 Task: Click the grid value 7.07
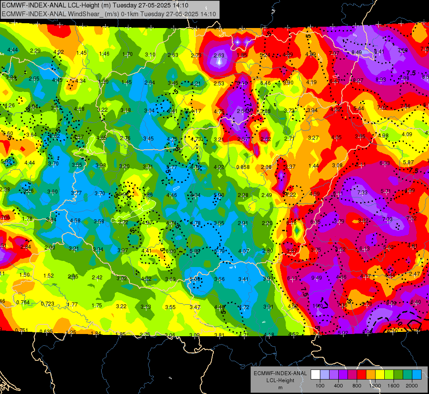tap(334, 53)
